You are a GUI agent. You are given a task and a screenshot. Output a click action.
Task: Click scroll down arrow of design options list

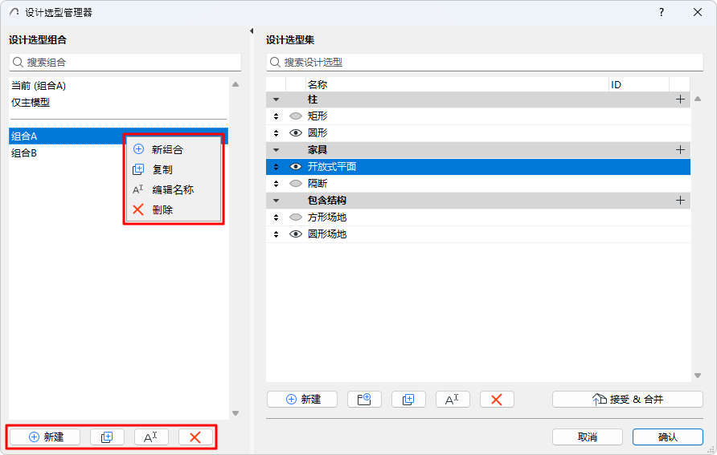698,376
